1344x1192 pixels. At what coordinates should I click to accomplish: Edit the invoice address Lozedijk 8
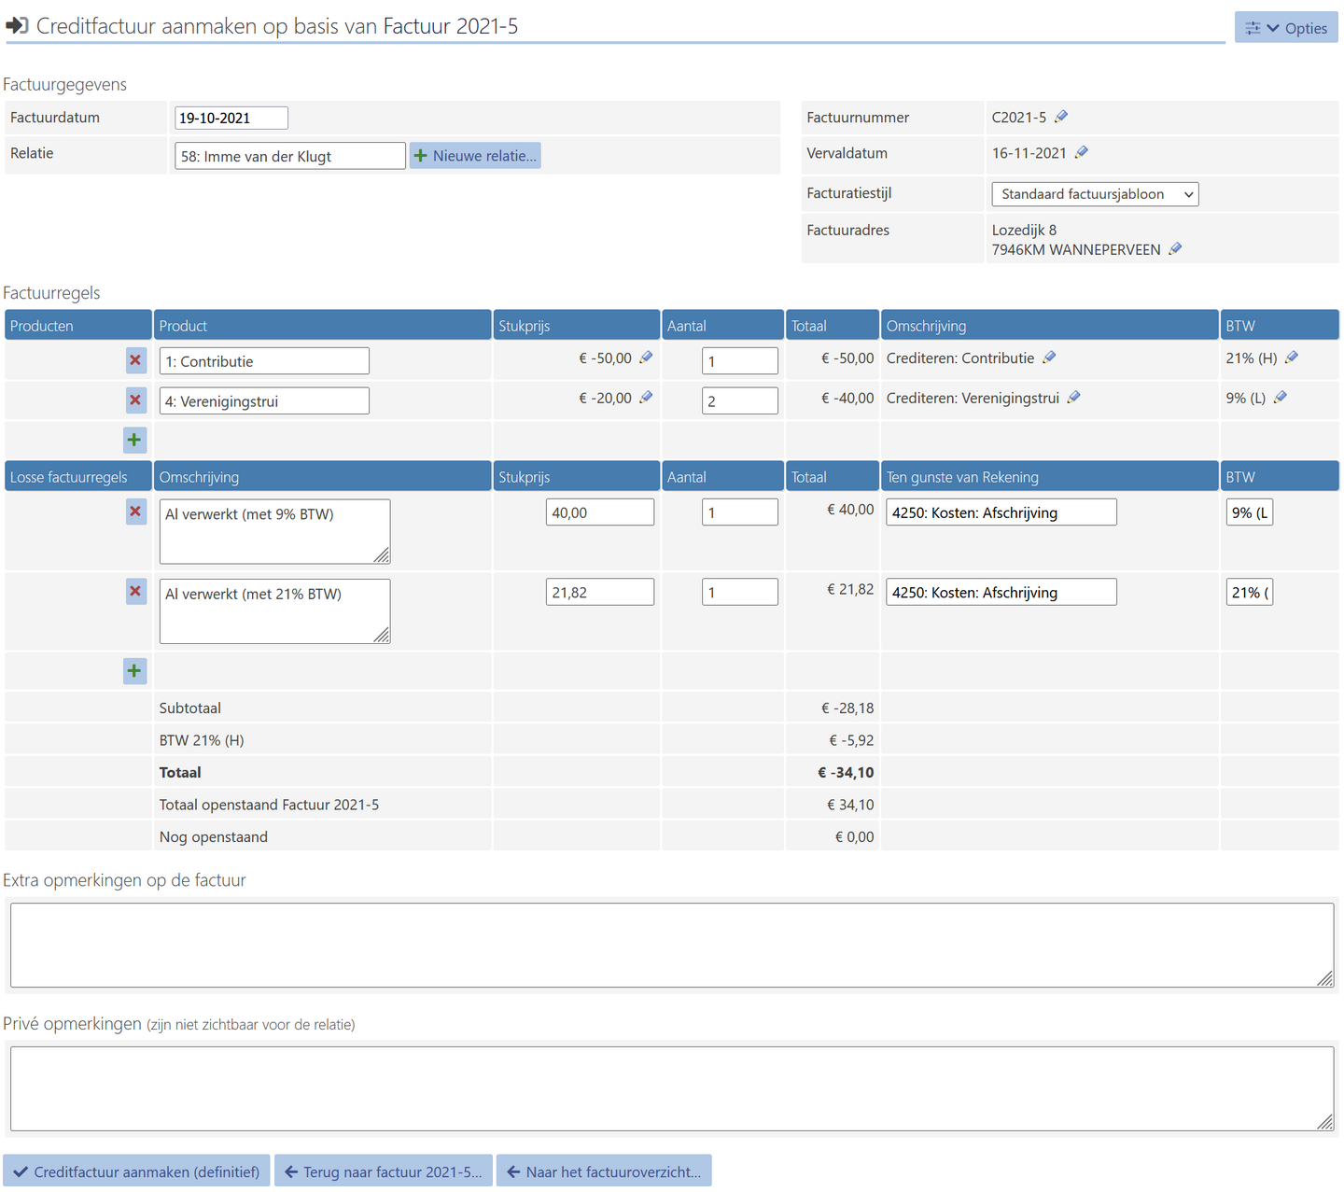pyautogui.click(x=1176, y=248)
